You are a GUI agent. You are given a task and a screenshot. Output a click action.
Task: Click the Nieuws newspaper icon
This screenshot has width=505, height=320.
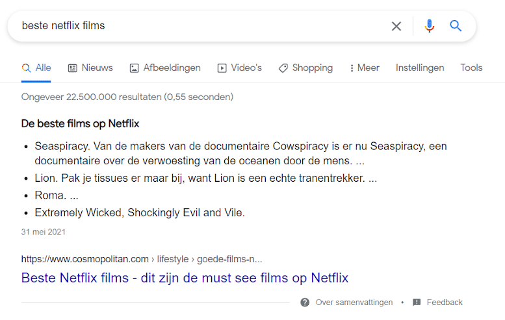(x=72, y=68)
